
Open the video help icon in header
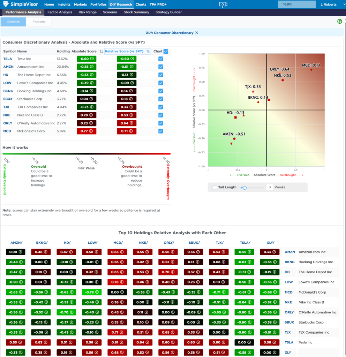(x=223, y=5)
